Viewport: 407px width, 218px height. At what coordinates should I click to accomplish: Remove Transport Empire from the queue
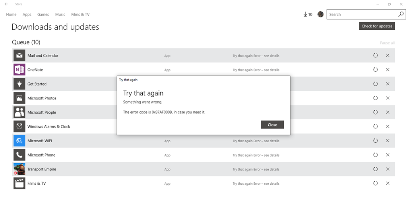(x=388, y=169)
